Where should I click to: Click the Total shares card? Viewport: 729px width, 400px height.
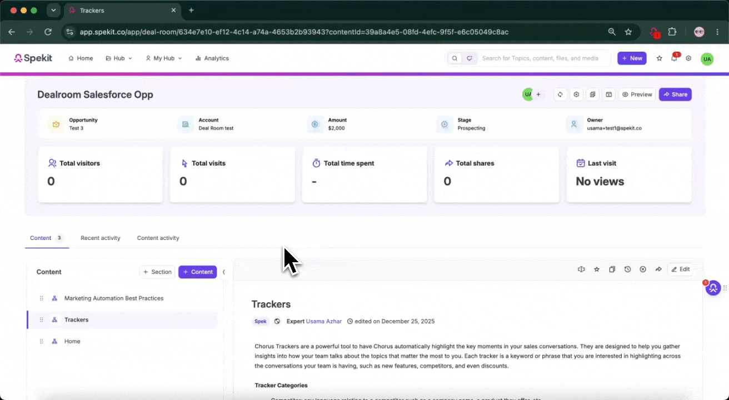pos(496,174)
